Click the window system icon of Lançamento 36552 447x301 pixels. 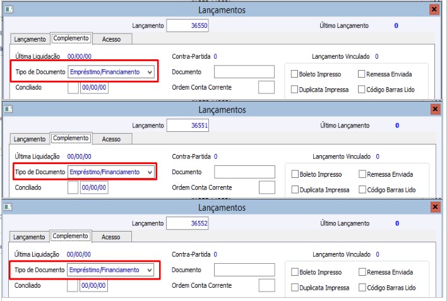(x=9, y=207)
